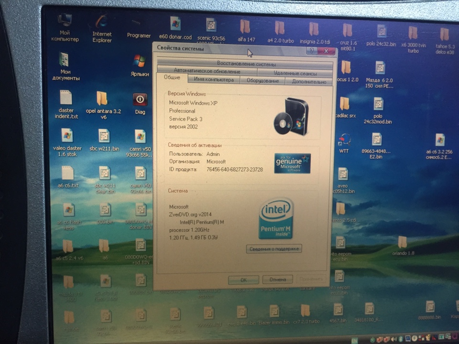The width and height of the screenshot is (459, 344).
Task: Select the polo 24c32mod.bin file icon
Action: coord(378,104)
